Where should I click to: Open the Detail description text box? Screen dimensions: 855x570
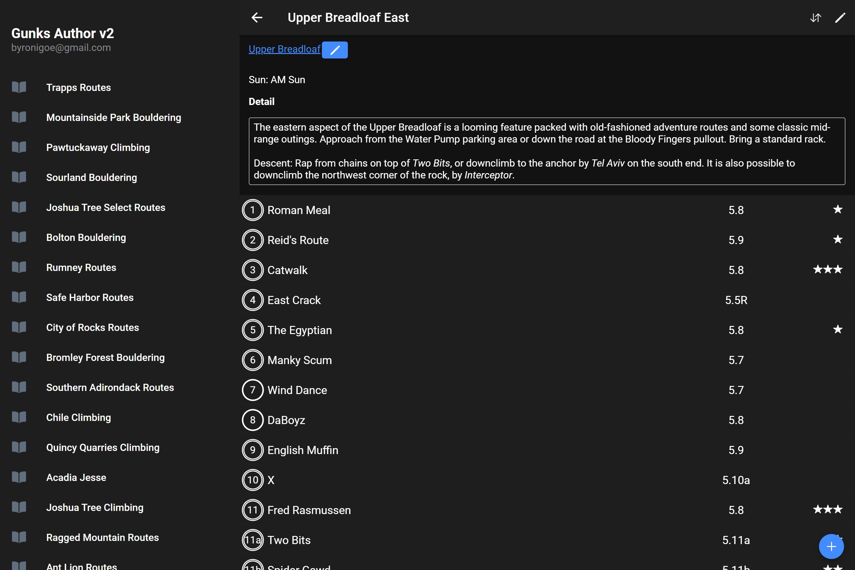coord(547,151)
